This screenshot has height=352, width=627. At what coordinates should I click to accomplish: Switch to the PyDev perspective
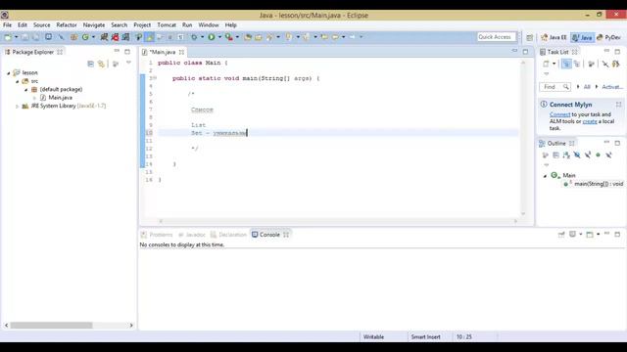coord(608,37)
